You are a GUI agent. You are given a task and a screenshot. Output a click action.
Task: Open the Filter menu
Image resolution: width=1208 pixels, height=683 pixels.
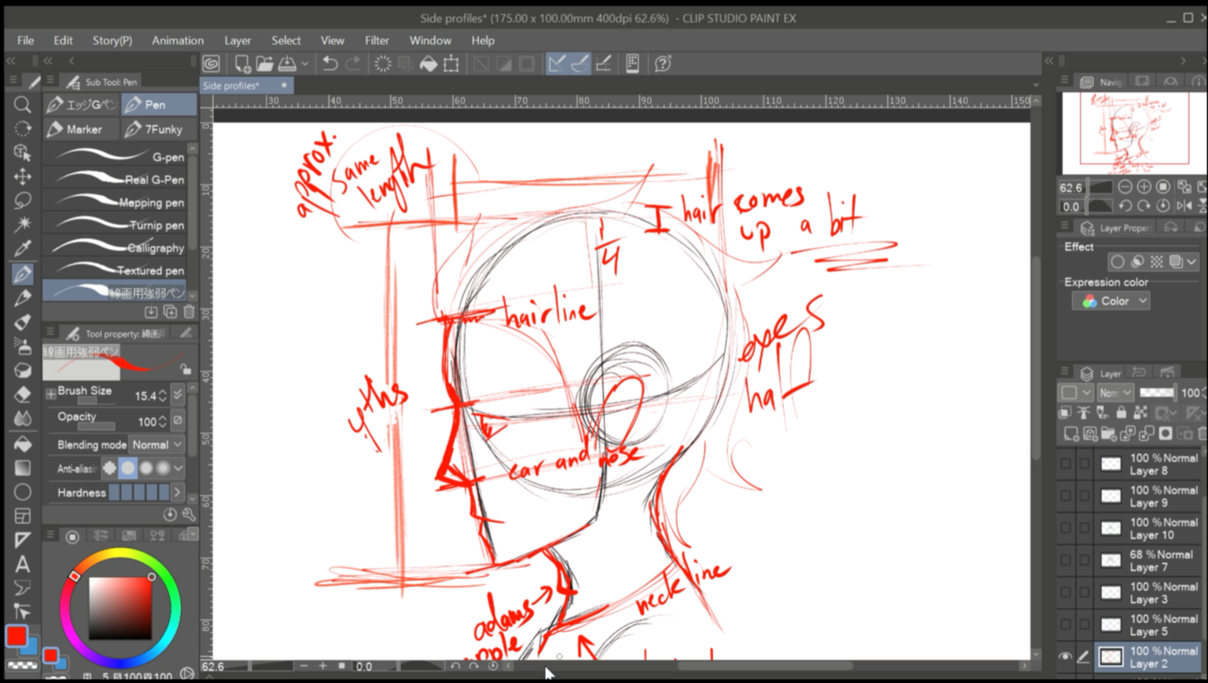point(377,40)
